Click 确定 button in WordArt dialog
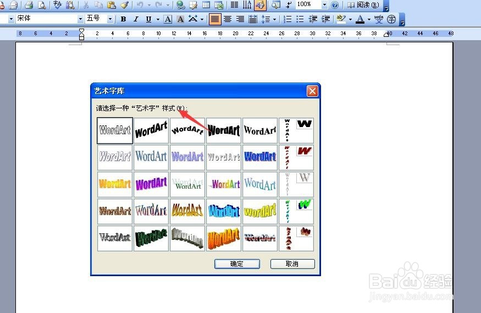This screenshot has width=481, height=313. (x=237, y=264)
